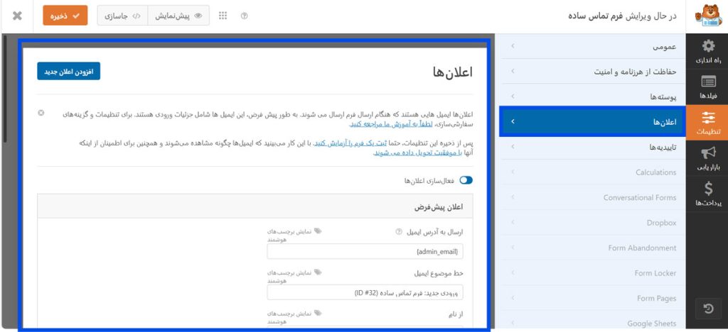Expand the پوسته‌ها row chevron
Viewport: 728px width, 332px height.
[513, 96]
